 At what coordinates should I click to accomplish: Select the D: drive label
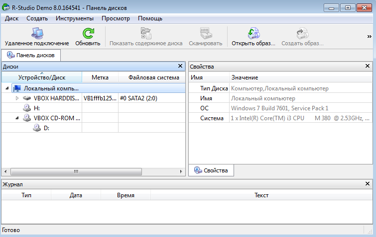46,128
